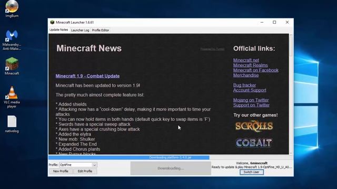The width and height of the screenshot is (337, 189).
Task: Click the Edit Profile button
Action: (85, 171)
